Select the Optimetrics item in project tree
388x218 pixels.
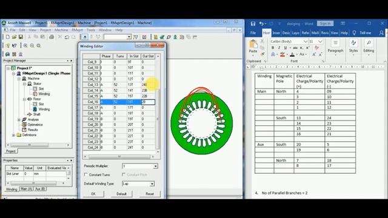(x=35, y=125)
